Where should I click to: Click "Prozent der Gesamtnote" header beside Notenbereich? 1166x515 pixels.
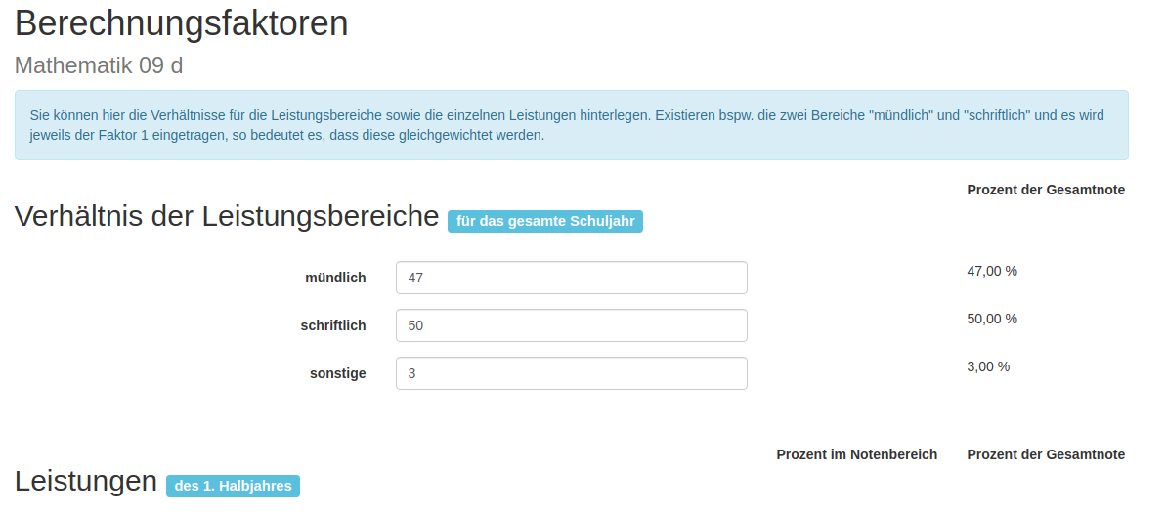[x=1045, y=454]
